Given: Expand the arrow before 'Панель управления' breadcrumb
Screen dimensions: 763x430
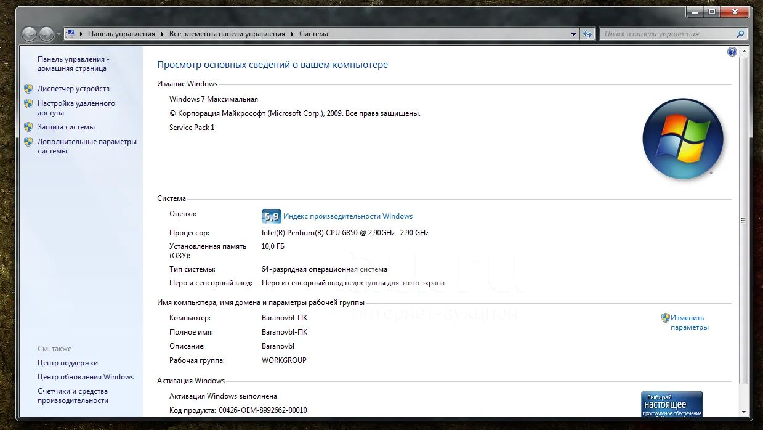Looking at the screenshot, I should pyautogui.click(x=82, y=34).
